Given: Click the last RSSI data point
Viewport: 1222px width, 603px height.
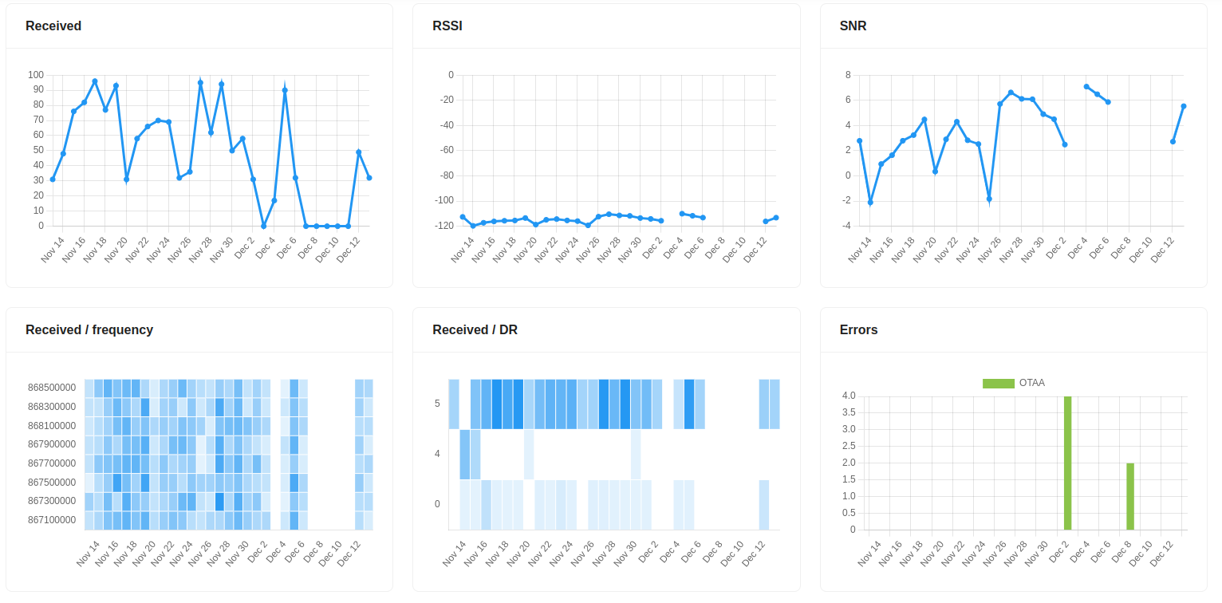Looking at the screenshot, I should pos(776,218).
